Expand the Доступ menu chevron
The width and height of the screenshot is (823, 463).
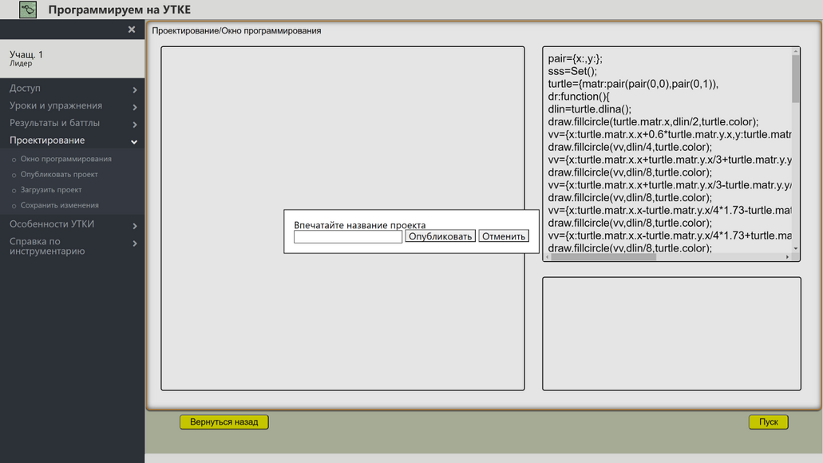(135, 89)
